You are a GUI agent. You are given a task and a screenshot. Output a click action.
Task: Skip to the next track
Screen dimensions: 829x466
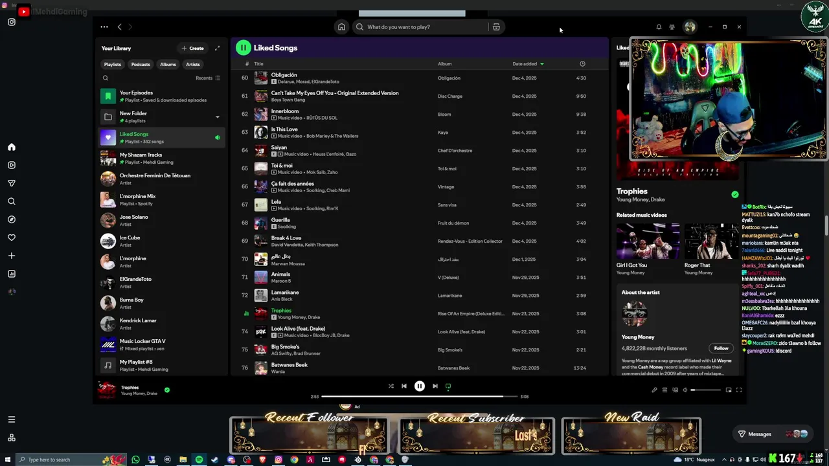click(x=435, y=386)
